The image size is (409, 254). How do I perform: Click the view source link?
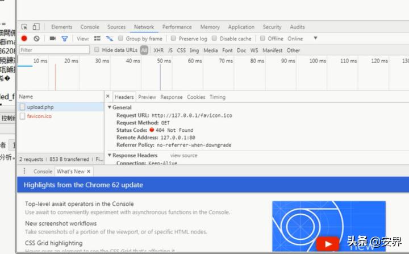(x=183, y=155)
